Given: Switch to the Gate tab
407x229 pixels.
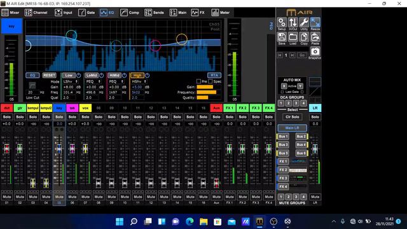Looking at the screenshot, I should (x=86, y=13).
